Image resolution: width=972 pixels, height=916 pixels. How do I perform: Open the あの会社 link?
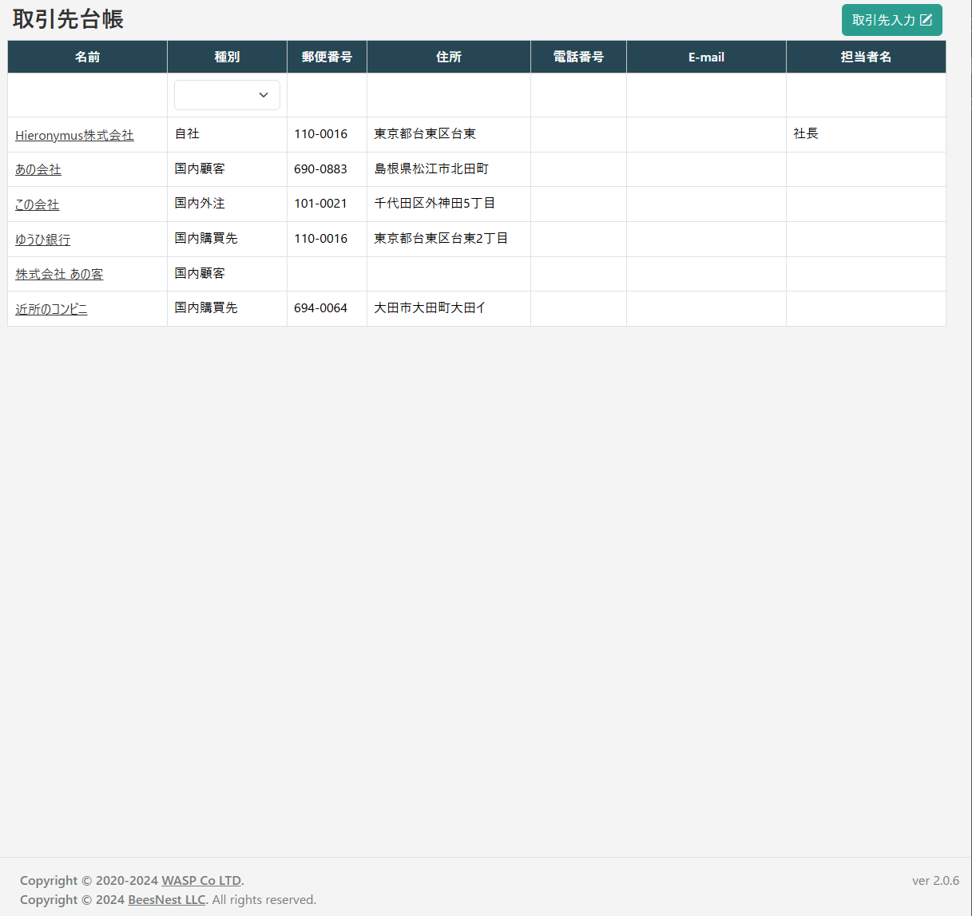coord(38,169)
